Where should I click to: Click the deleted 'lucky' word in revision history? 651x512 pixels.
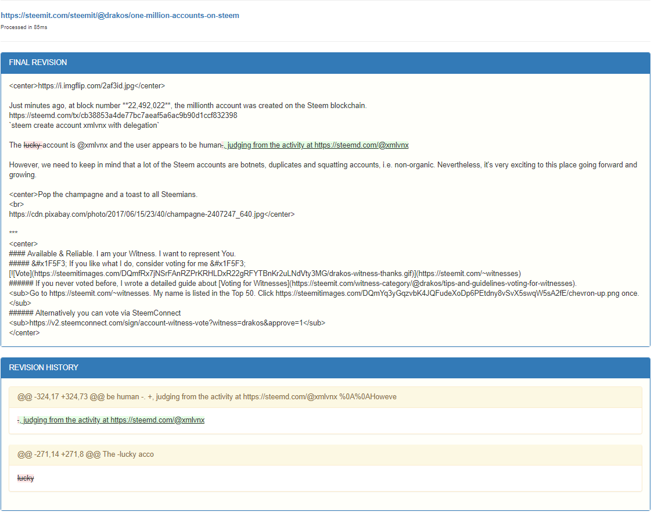[26, 478]
